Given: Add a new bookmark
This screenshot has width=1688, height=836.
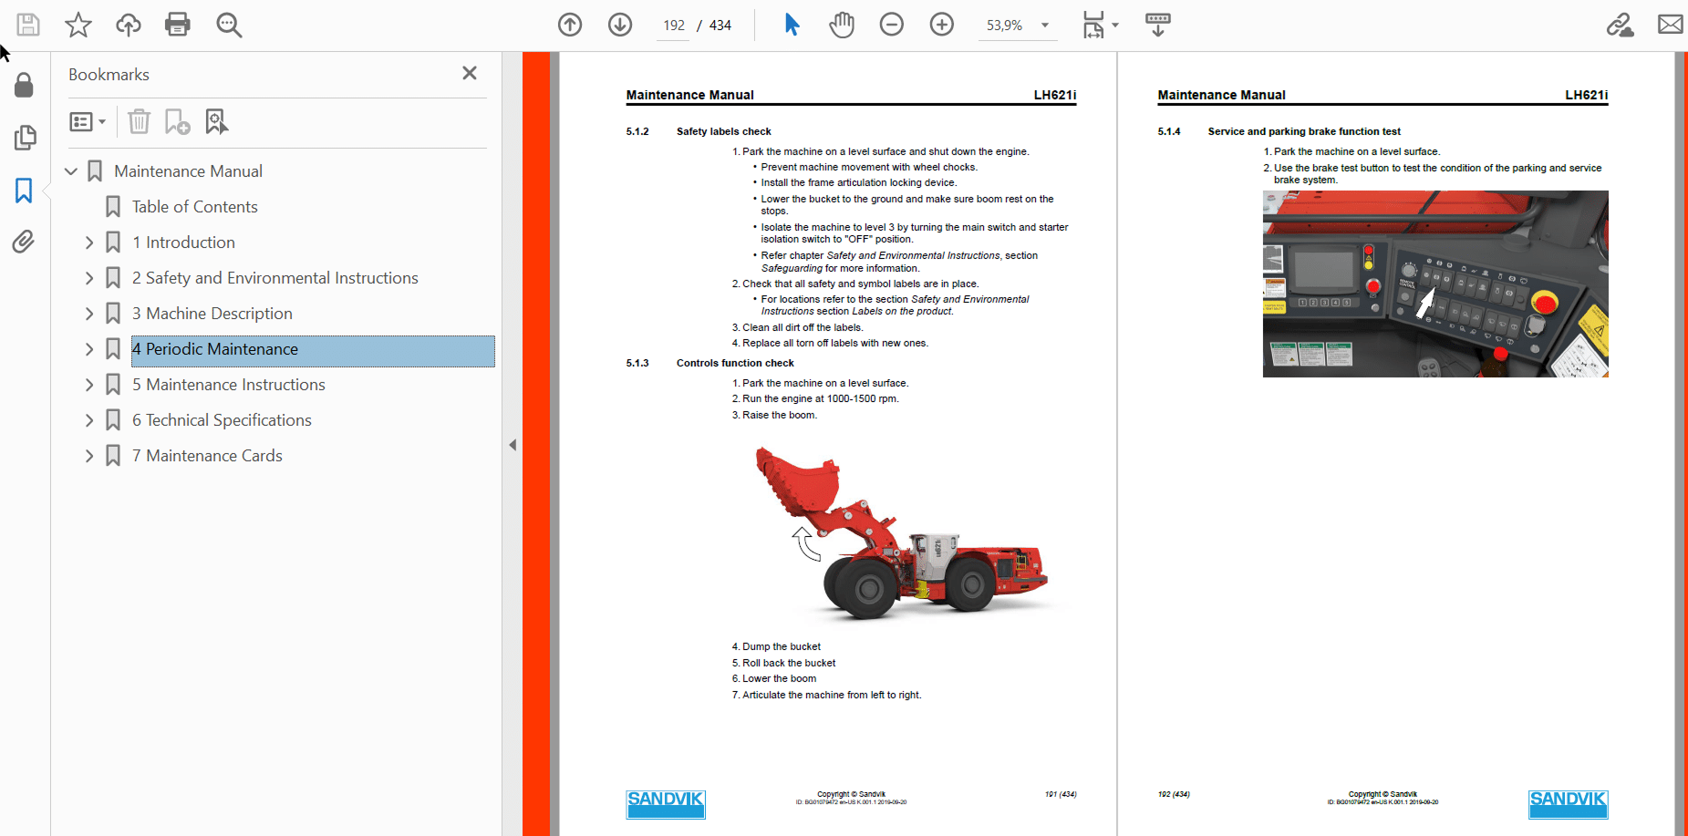Looking at the screenshot, I should coord(177,121).
